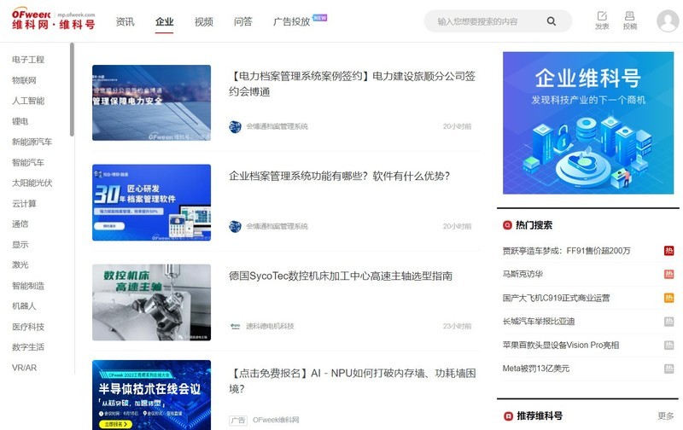Switch to the 视频 tab
Screen dimensions: 683x430
click(x=204, y=21)
